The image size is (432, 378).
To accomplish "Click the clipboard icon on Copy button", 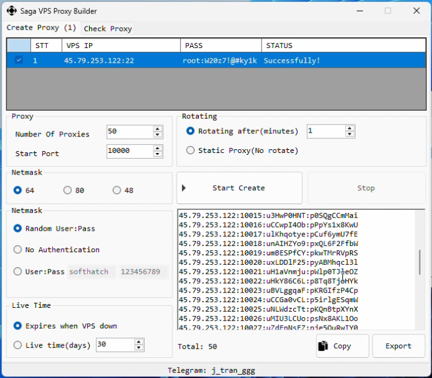I will coord(323,346).
